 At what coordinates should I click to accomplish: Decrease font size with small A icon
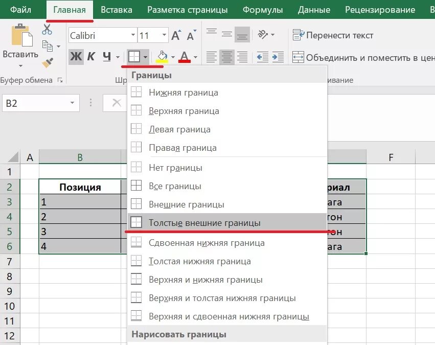coord(191,35)
